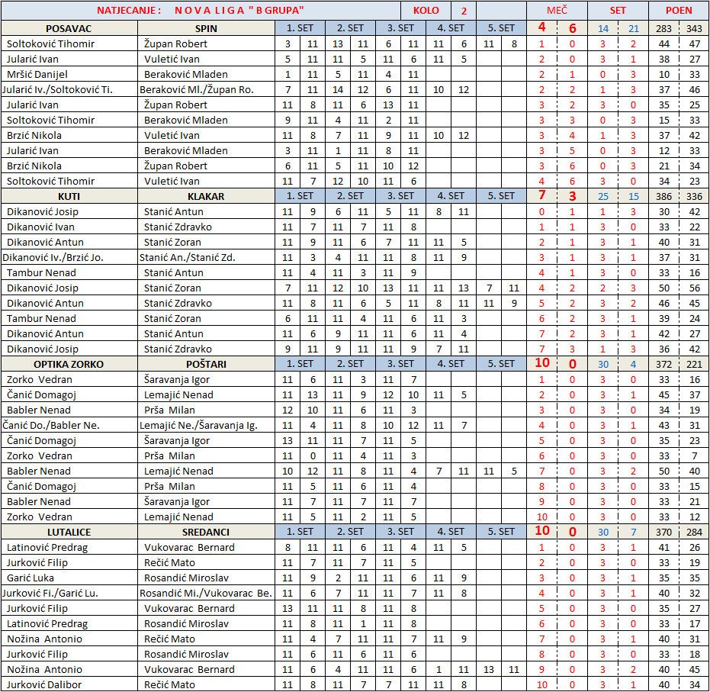Select the LUTALICE team header cell
The width and height of the screenshot is (710, 692).
click(x=69, y=532)
